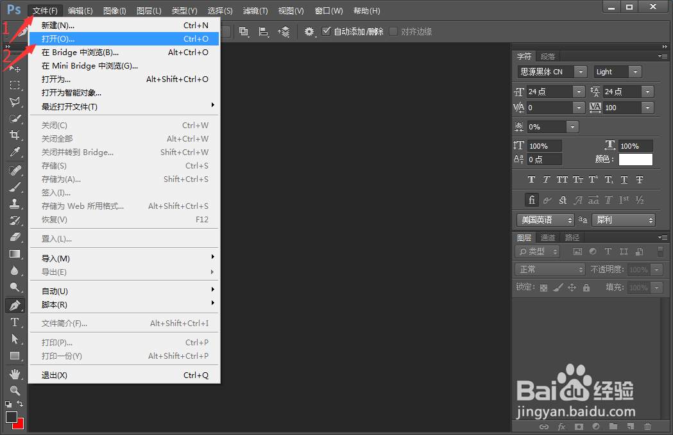Select the Horizontal Type tool
The image size is (673, 435).
click(15, 322)
